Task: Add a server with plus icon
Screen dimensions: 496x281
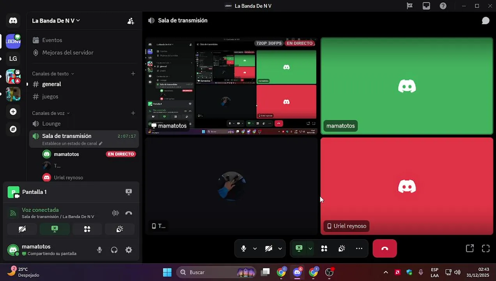Action: pyautogui.click(x=13, y=112)
